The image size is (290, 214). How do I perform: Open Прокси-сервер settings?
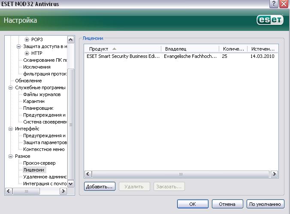(x=39, y=163)
